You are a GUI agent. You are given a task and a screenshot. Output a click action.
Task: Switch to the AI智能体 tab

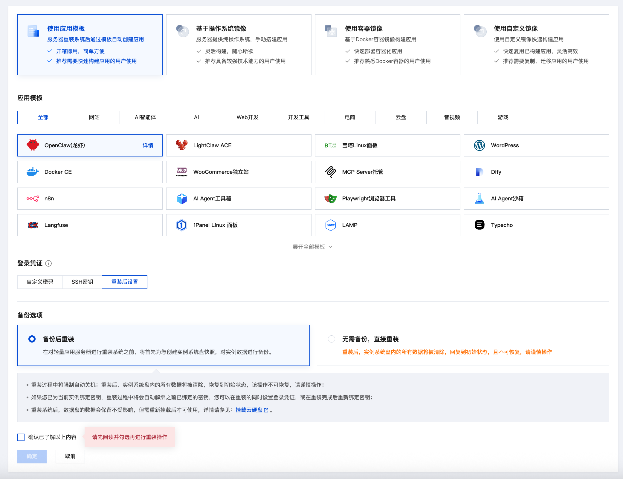coord(145,117)
